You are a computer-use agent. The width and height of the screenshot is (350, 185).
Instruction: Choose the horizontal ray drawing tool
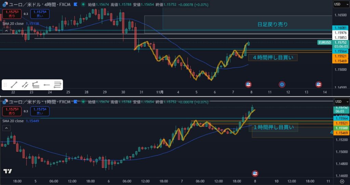click(x=47, y=85)
